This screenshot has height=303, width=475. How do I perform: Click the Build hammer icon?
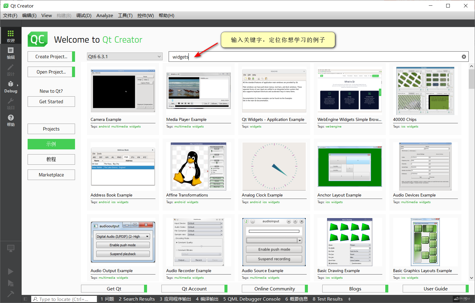pos(11,294)
